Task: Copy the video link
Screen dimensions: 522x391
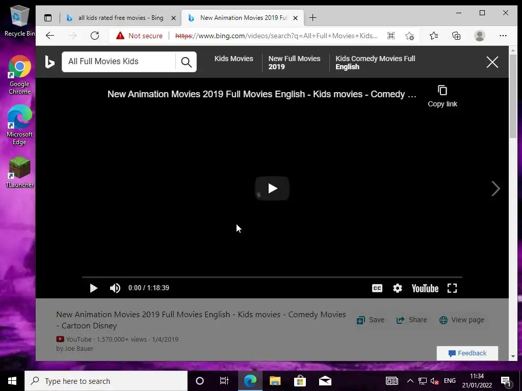Action: [x=442, y=96]
